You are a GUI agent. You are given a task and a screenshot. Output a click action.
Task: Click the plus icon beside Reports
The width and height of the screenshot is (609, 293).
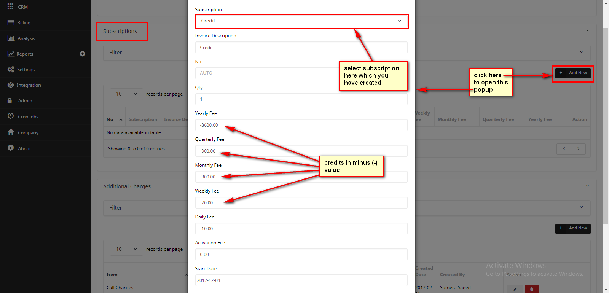coord(82,54)
